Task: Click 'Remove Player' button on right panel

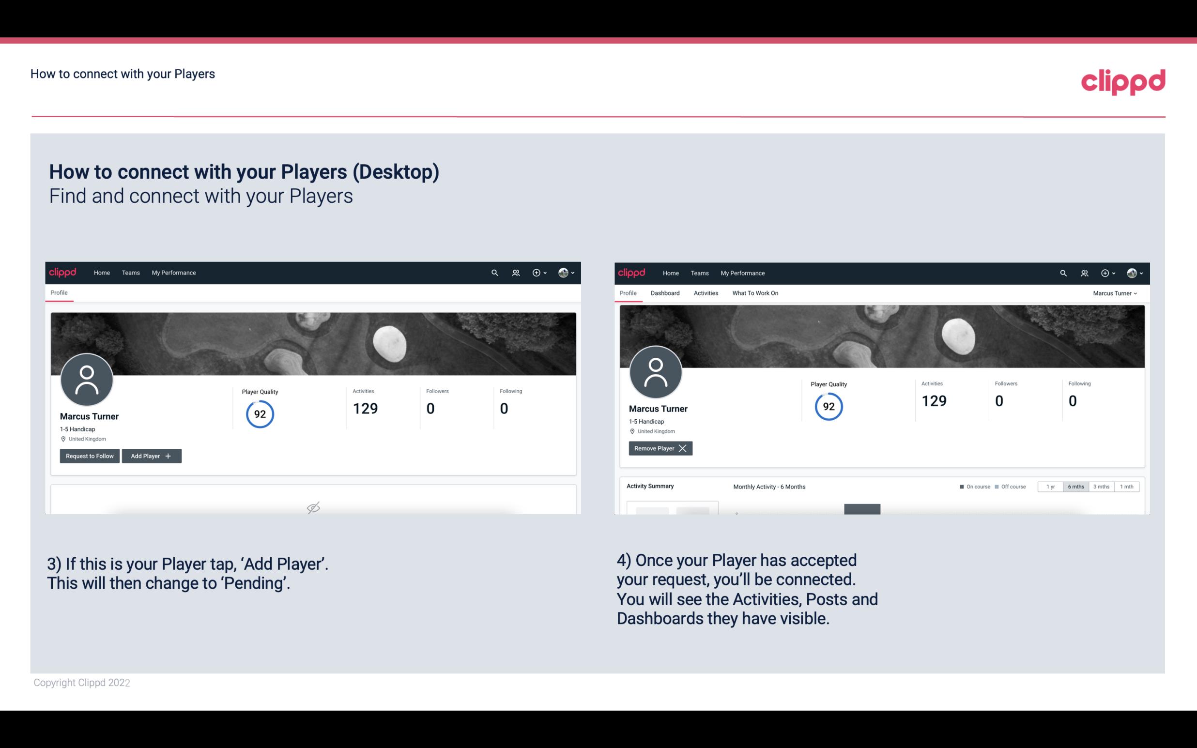Action: 659,448
